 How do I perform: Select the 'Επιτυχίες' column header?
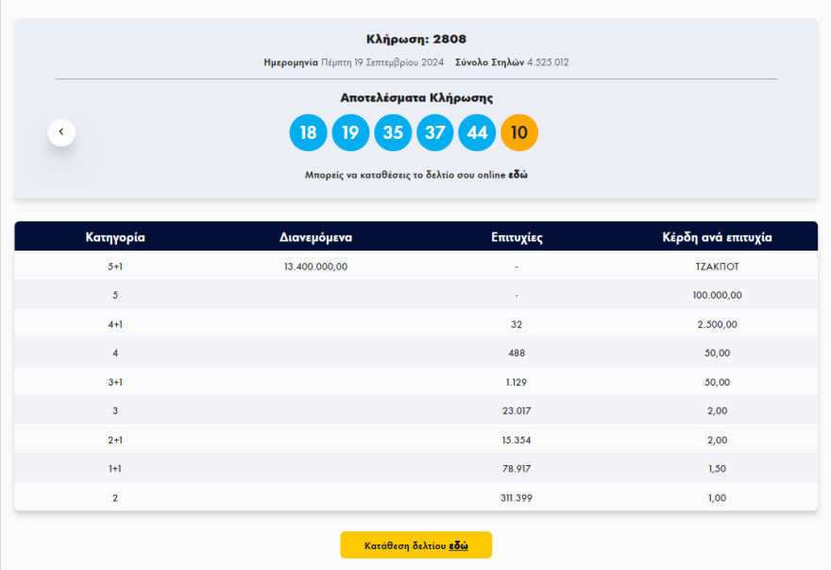(517, 237)
